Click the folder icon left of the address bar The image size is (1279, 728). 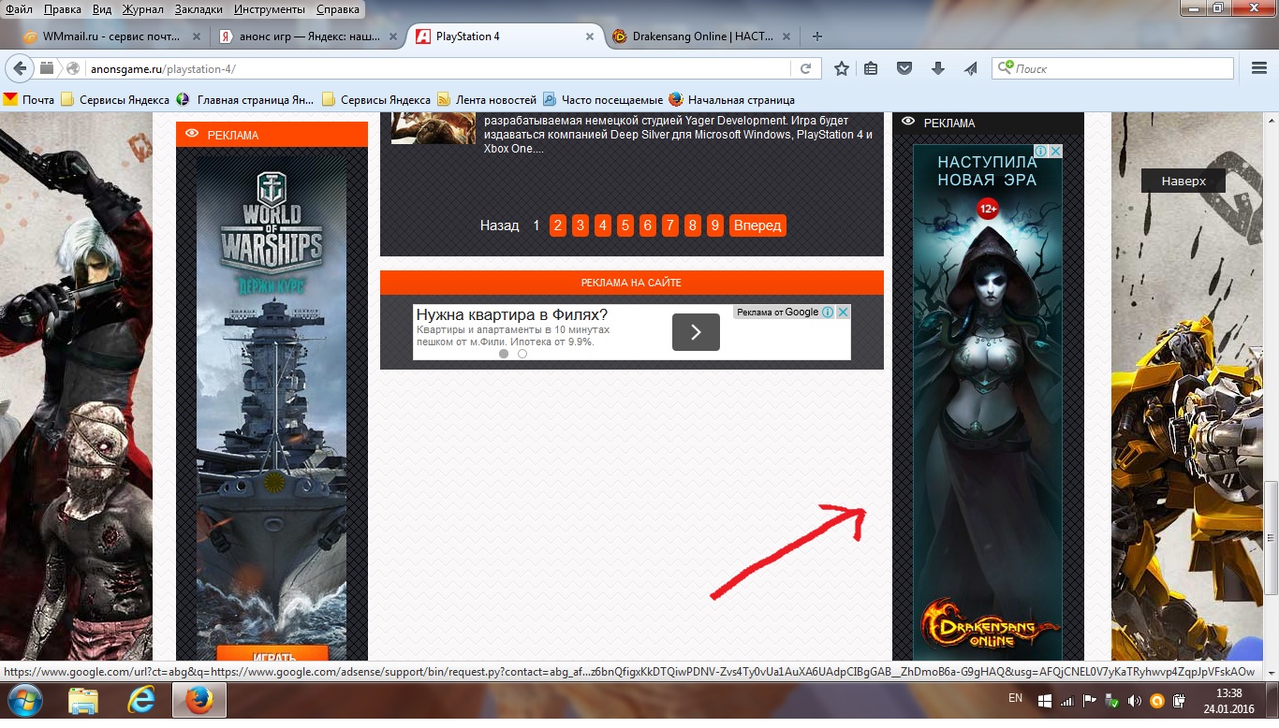[x=47, y=68]
